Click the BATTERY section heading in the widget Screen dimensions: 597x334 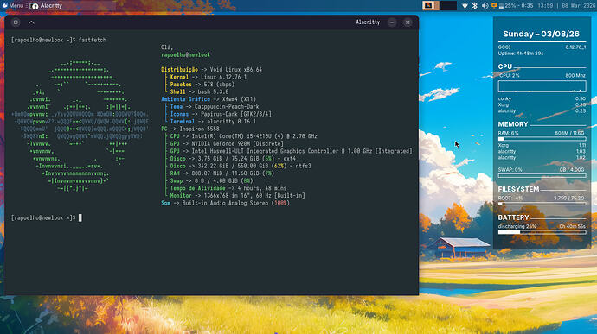pos(514,217)
